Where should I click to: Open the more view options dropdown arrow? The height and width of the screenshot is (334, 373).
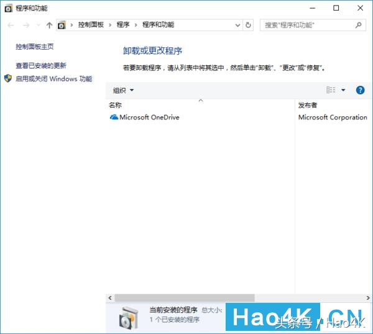click(x=343, y=90)
